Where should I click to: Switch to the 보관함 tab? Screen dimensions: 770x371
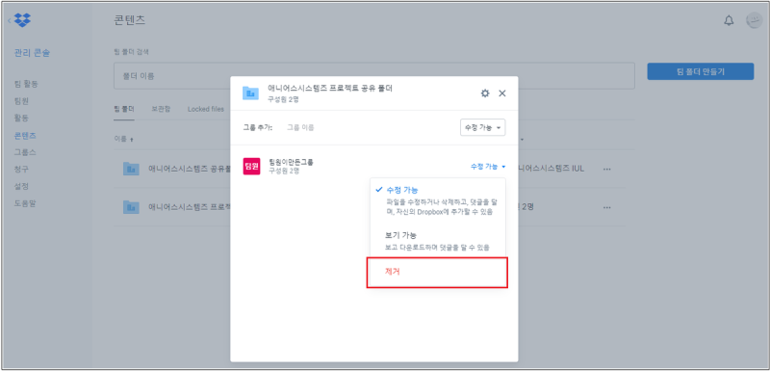(161, 109)
